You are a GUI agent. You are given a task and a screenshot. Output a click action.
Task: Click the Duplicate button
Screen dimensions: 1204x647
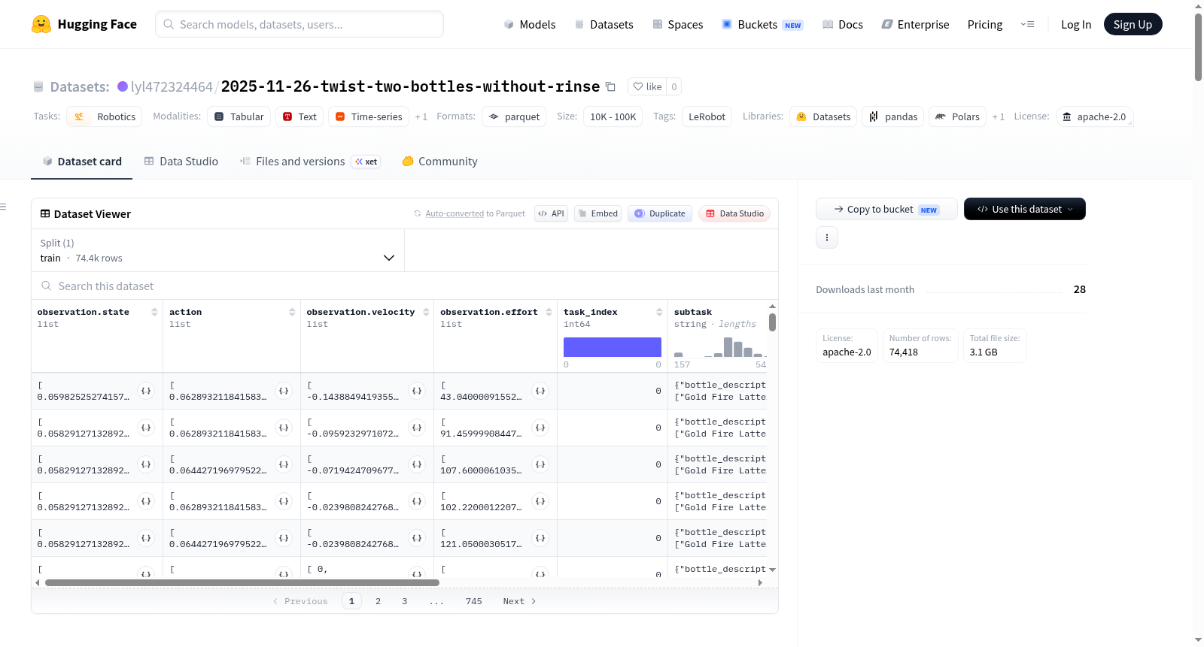[x=660, y=213]
